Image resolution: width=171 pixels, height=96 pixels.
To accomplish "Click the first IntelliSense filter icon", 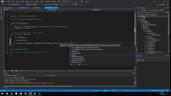I will [x=71, y=65].
